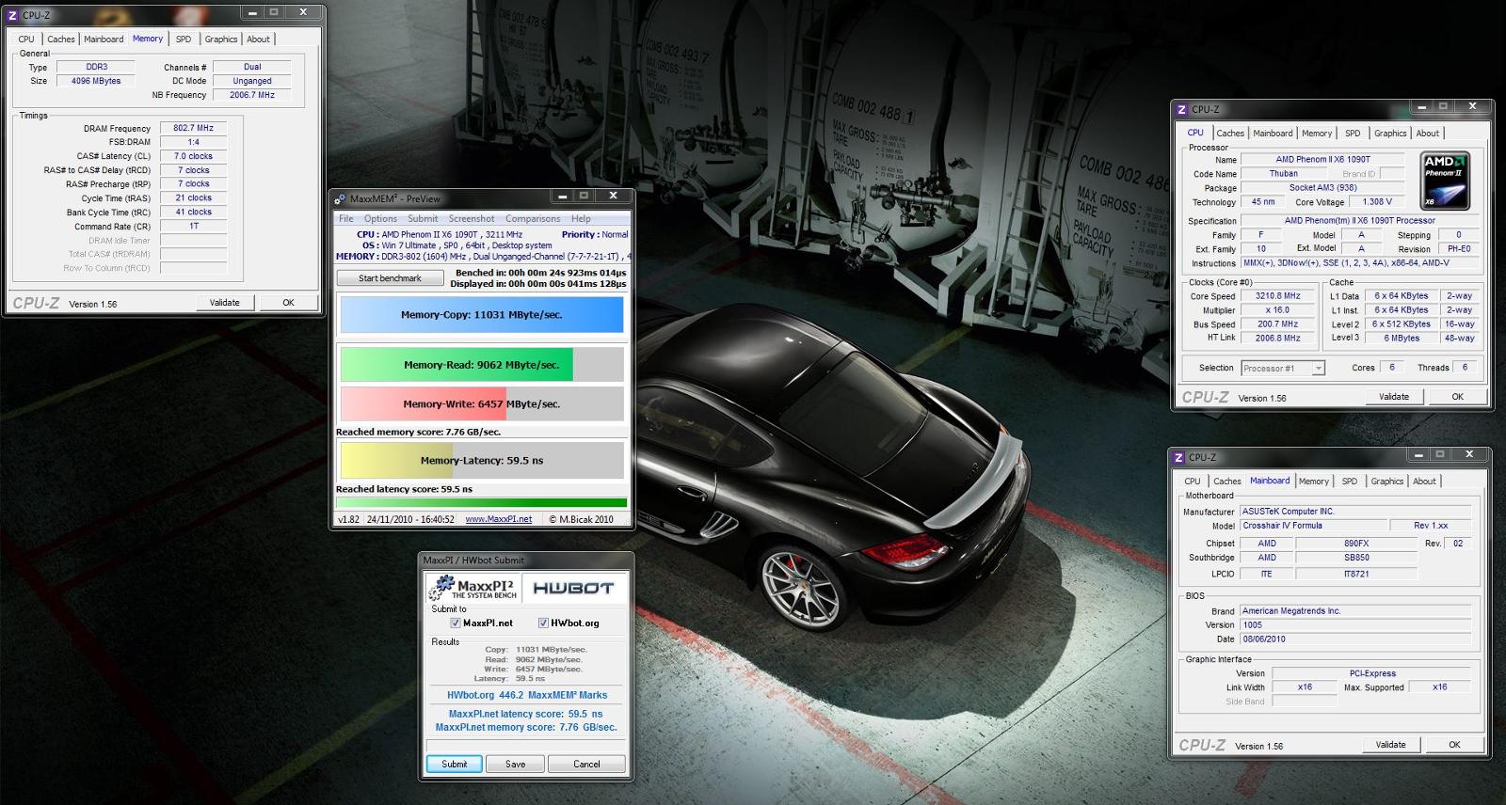Click the Memory-Read 9062 MByte/sec result bar
This screenshot has width=1506, height=805.
[x=482, y=365]
